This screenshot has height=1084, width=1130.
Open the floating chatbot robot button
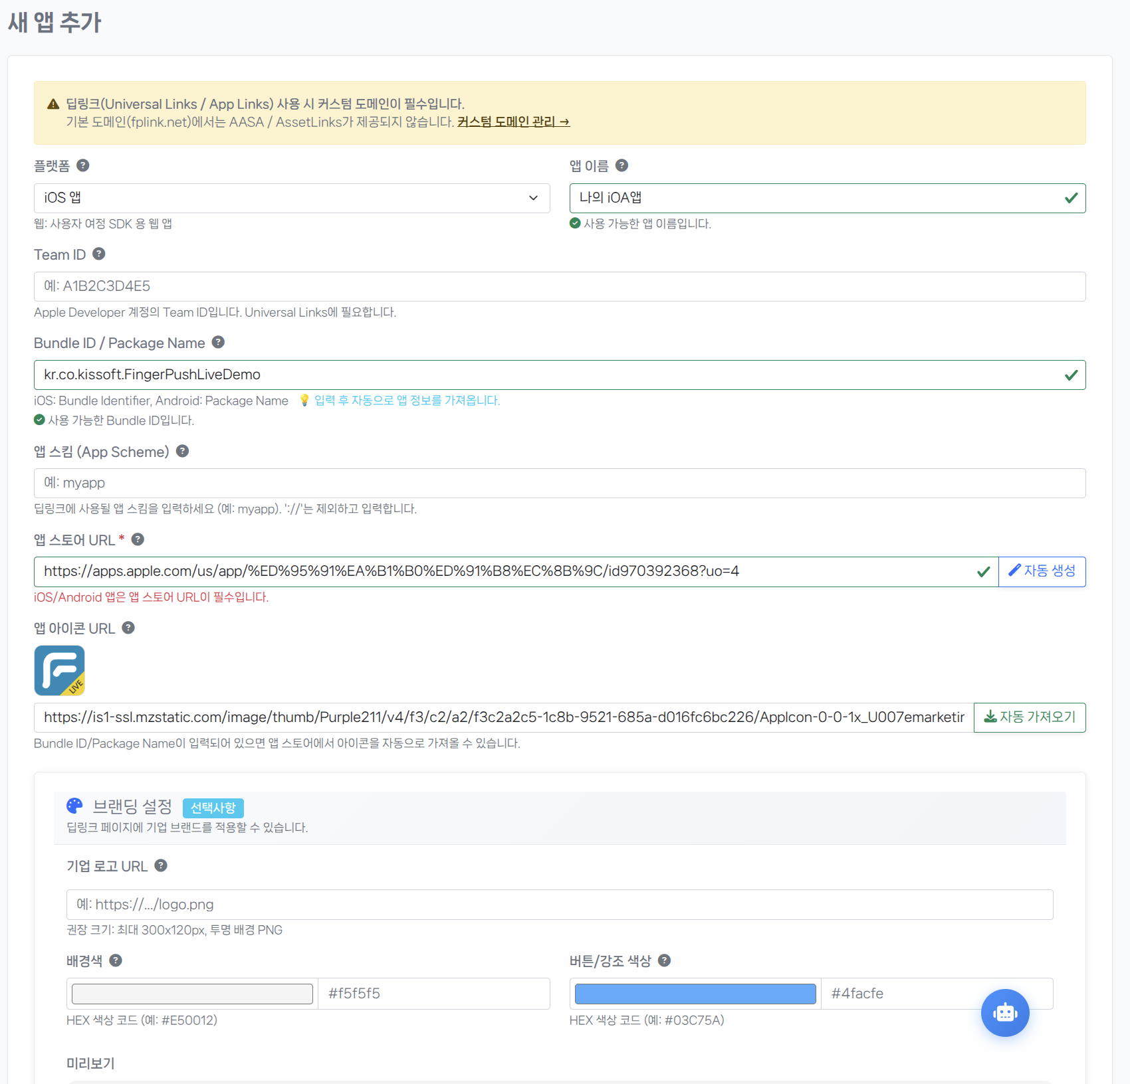pyautogui.click(x=1004, y=1013)
